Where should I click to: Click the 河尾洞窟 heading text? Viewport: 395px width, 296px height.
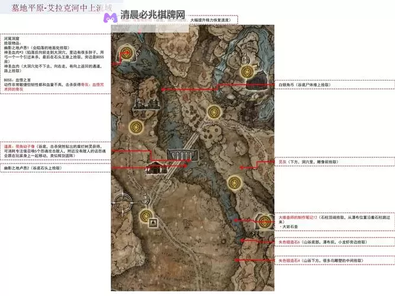point(12,38)
